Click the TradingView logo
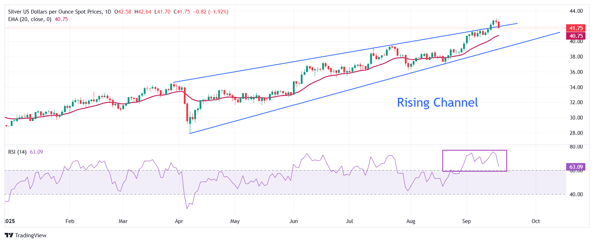594x243 pixels. 25,235
